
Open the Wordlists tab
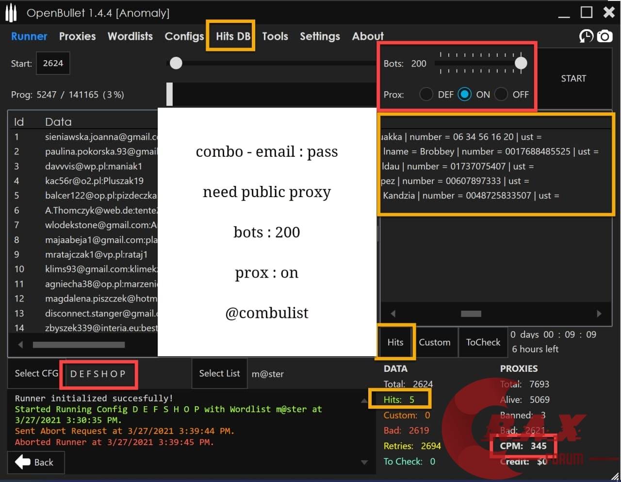click(x=130, y=36)
